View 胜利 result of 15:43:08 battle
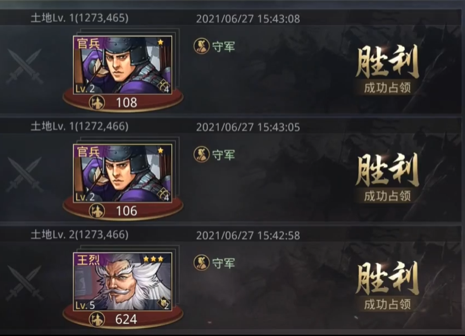465x336 pixels. (x=387, y=69)
